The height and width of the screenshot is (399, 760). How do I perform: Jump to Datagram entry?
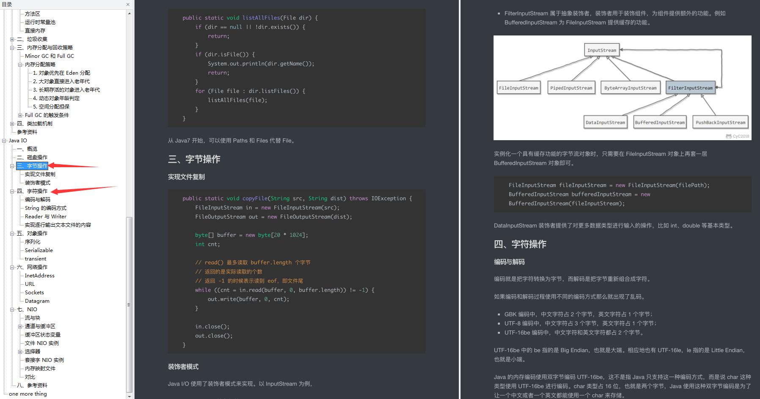pyautogui.click(x=37, y=301)
